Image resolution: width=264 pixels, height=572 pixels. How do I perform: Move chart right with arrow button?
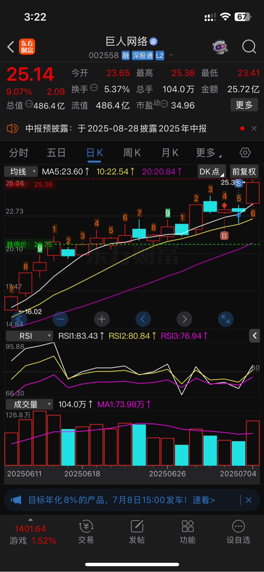click(x=184, y=319)
